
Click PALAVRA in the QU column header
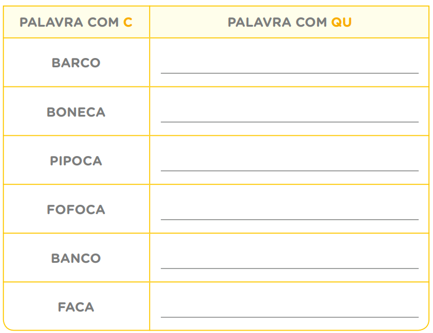(259, 23)
